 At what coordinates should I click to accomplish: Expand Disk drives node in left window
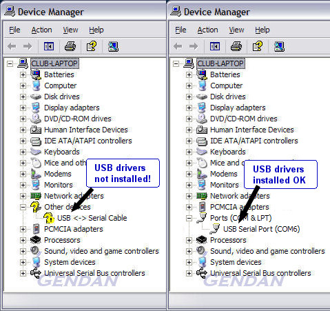(x=23, y=97)
